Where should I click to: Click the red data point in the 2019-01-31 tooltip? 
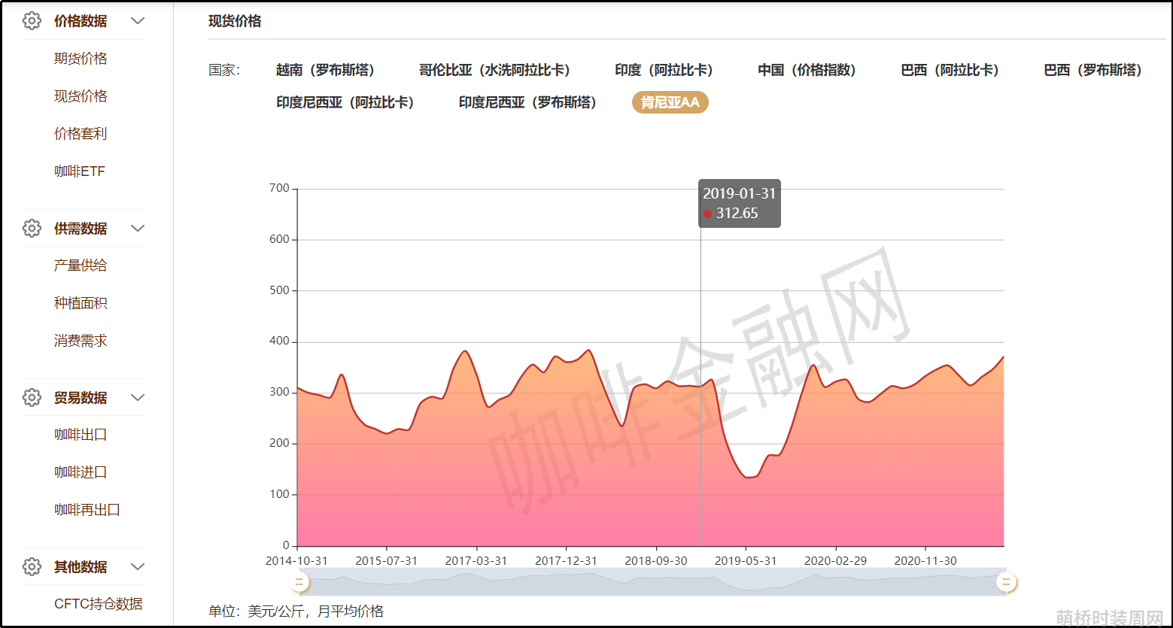(x=708, y=214)
